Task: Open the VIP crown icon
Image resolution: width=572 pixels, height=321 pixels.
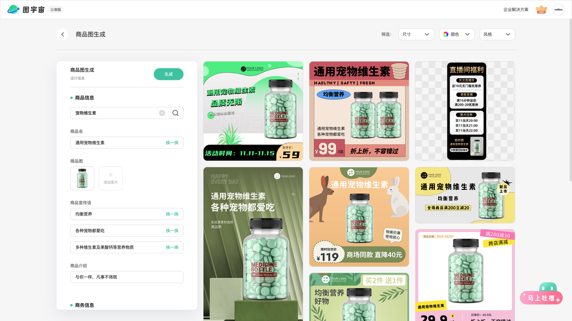Action: (541, 10)
